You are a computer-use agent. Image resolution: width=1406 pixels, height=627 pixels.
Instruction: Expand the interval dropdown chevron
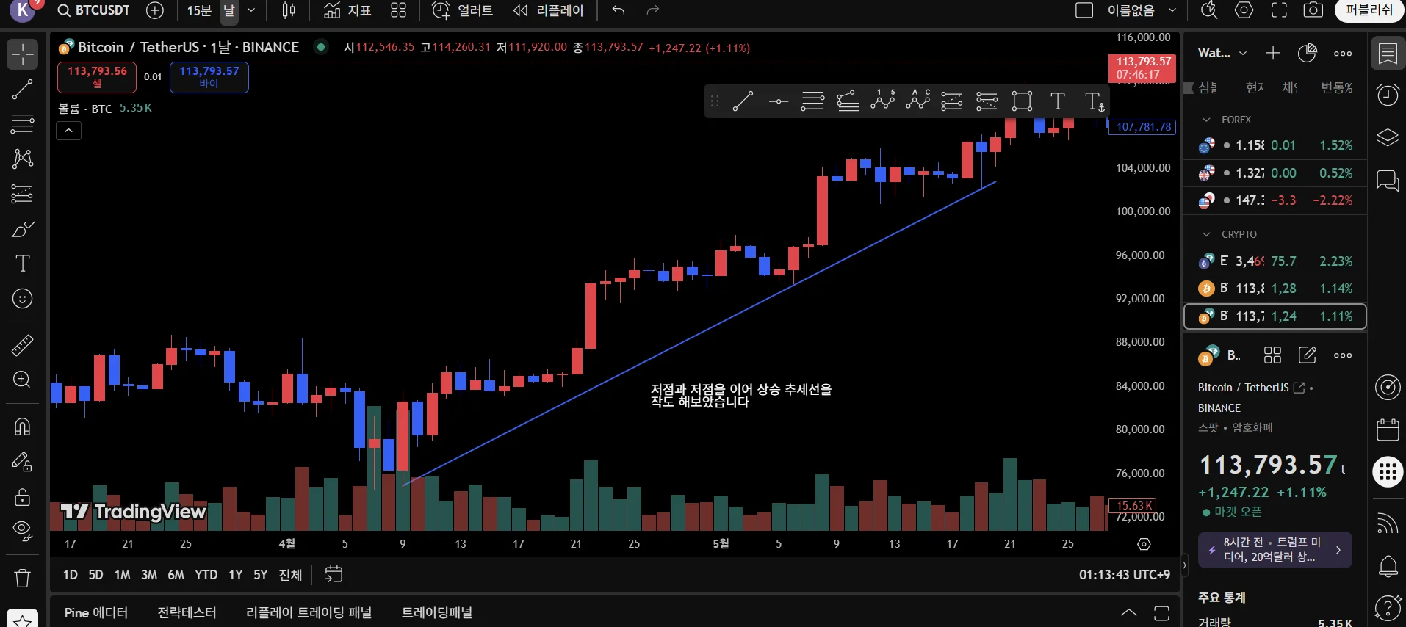pyautogui.click(x=251, y=10)
